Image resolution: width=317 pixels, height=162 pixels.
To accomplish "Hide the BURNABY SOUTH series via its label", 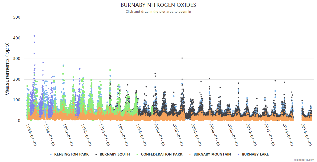I will [115, 154].
